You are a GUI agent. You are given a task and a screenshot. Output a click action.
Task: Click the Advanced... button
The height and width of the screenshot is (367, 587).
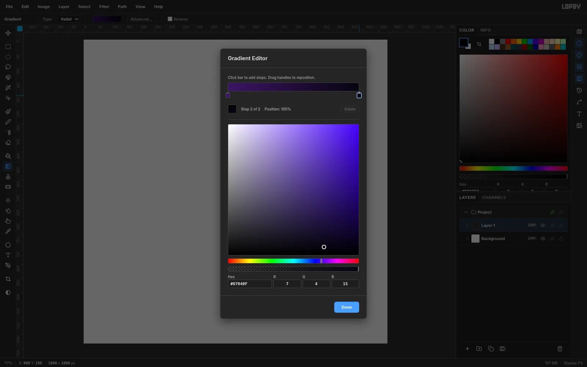pos(141,19)
